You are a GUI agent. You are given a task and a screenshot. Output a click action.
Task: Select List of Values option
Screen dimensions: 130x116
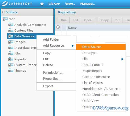coord(101,83)
